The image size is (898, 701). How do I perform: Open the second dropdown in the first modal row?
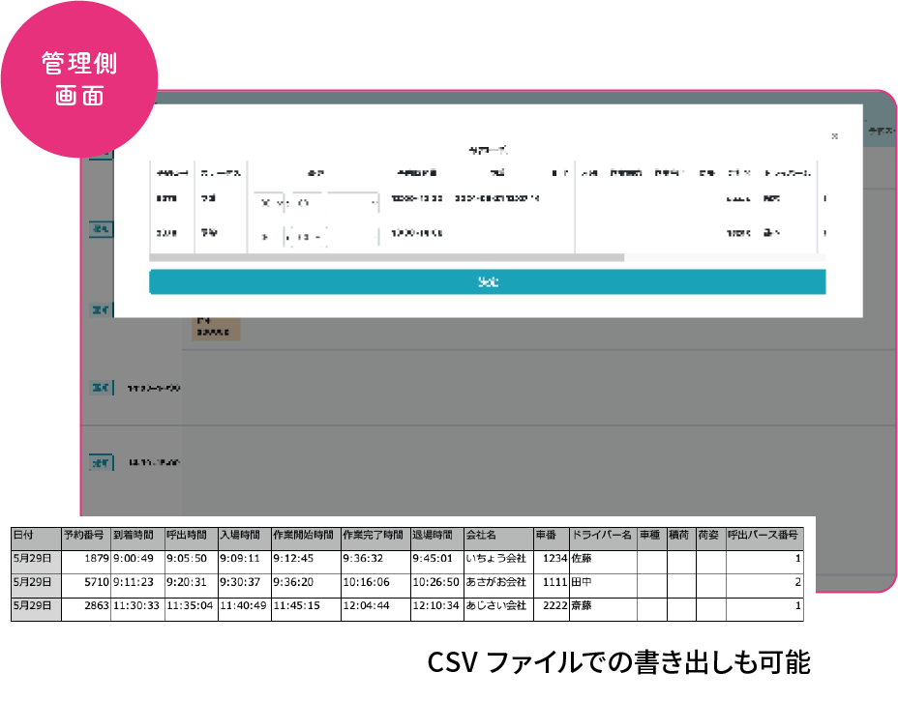coord(335,203)
